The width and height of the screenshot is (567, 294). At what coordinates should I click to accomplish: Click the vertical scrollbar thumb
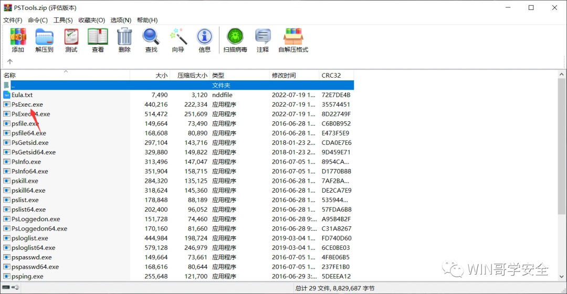coord(561,146)
